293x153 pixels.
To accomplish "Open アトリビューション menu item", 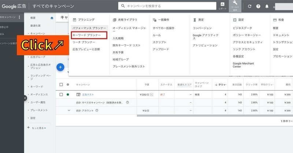I will coord(205,45).
